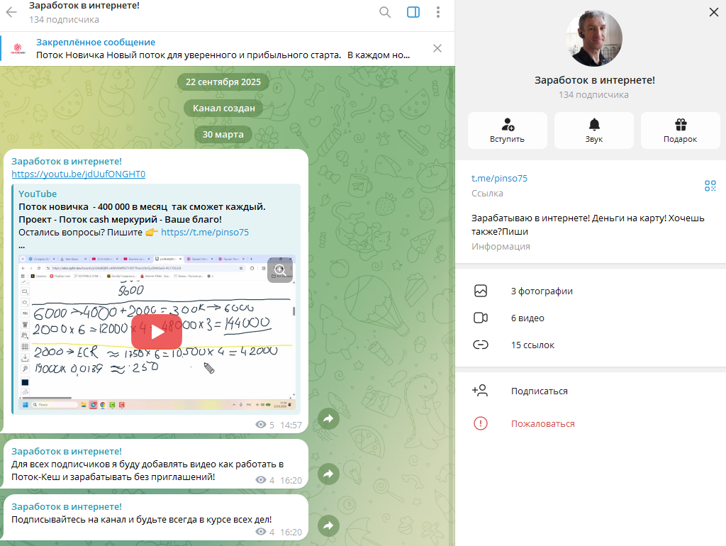Open the pinned message Поток Новичка

point(220,48)
